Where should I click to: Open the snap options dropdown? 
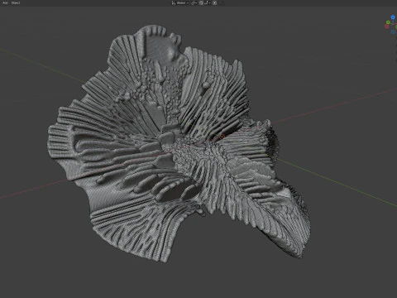click(x=208, y=3)
